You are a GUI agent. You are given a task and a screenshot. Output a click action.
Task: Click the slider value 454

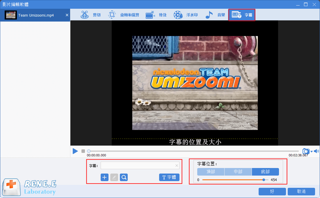tap(274, 180)
